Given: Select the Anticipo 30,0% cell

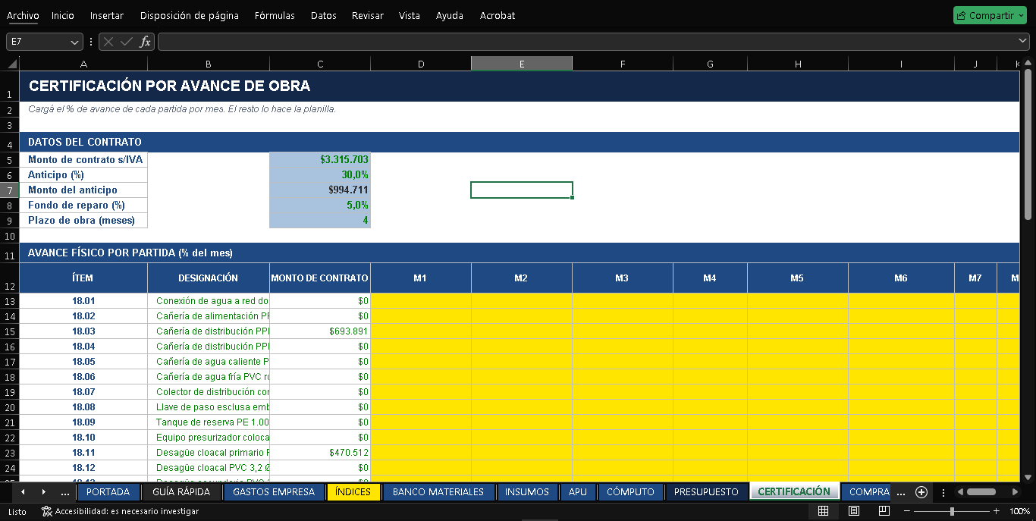Looking at the screenshot, I should [x=320, y=174].
